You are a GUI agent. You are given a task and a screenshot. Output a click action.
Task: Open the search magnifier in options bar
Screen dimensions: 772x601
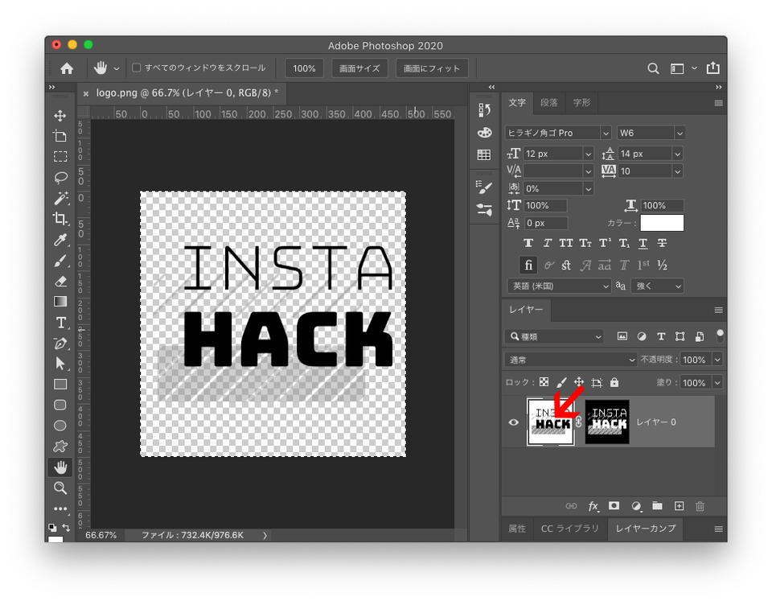click(x=653, y=68)
